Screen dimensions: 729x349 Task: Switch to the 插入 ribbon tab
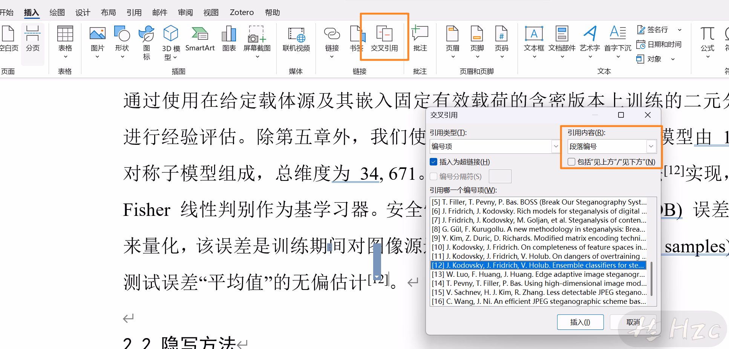click(x=31, y=12)
